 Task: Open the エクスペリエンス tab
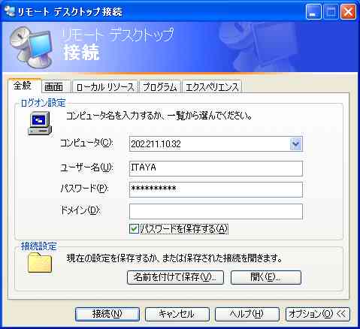(212, 87)
